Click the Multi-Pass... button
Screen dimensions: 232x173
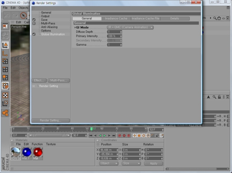59,80
